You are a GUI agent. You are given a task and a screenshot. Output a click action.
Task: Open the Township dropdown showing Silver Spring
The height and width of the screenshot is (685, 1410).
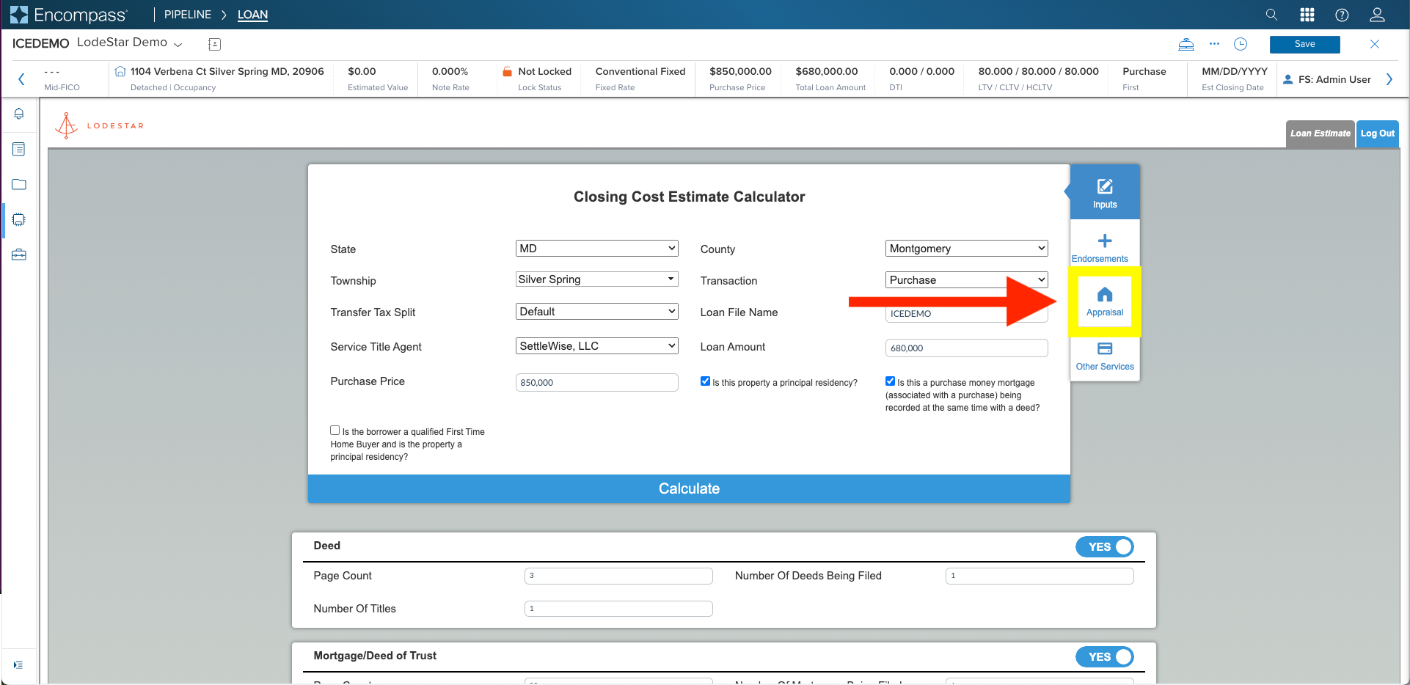click(597, 279)
